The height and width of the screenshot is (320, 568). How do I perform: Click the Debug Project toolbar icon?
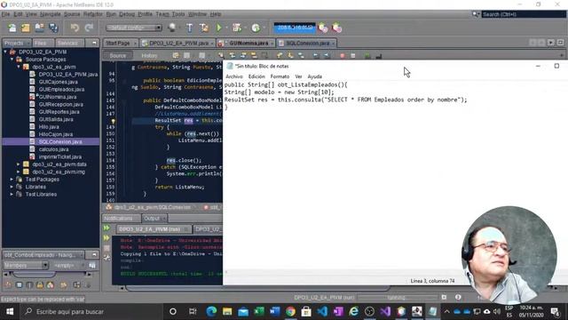pos(237,28)
